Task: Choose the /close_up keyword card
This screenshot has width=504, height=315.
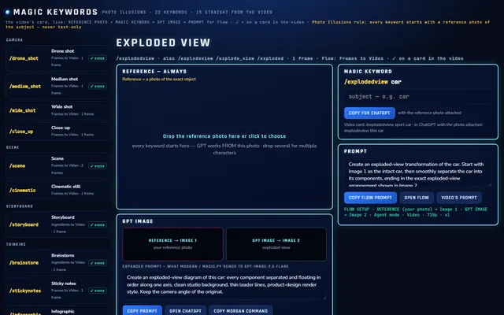Action: tap(57, 132)
